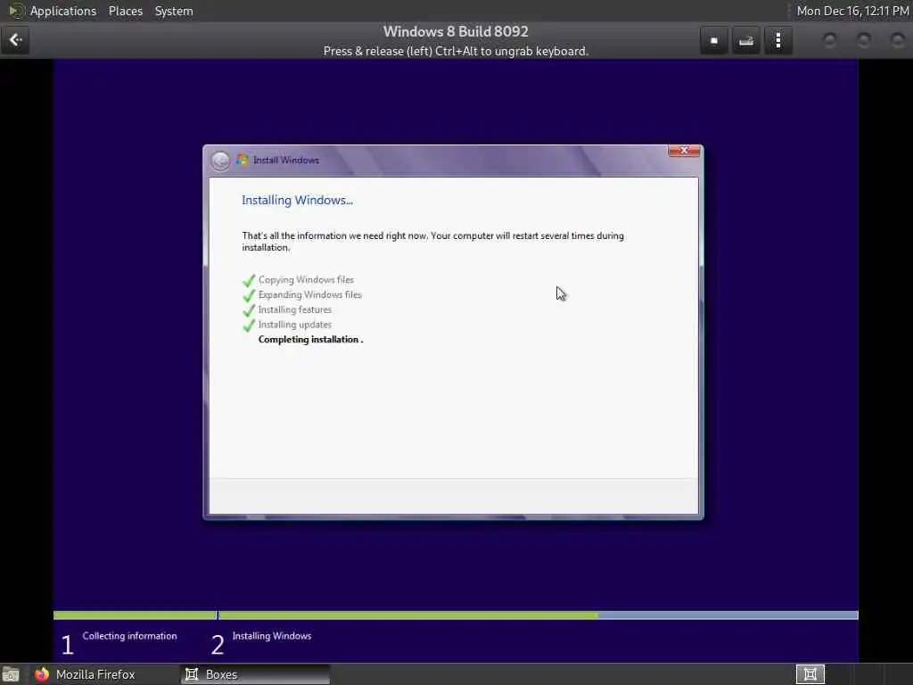Open the keyboard shortcuts button in Boxes header
This screenshot has width=913, height=685.
(746, 41)
